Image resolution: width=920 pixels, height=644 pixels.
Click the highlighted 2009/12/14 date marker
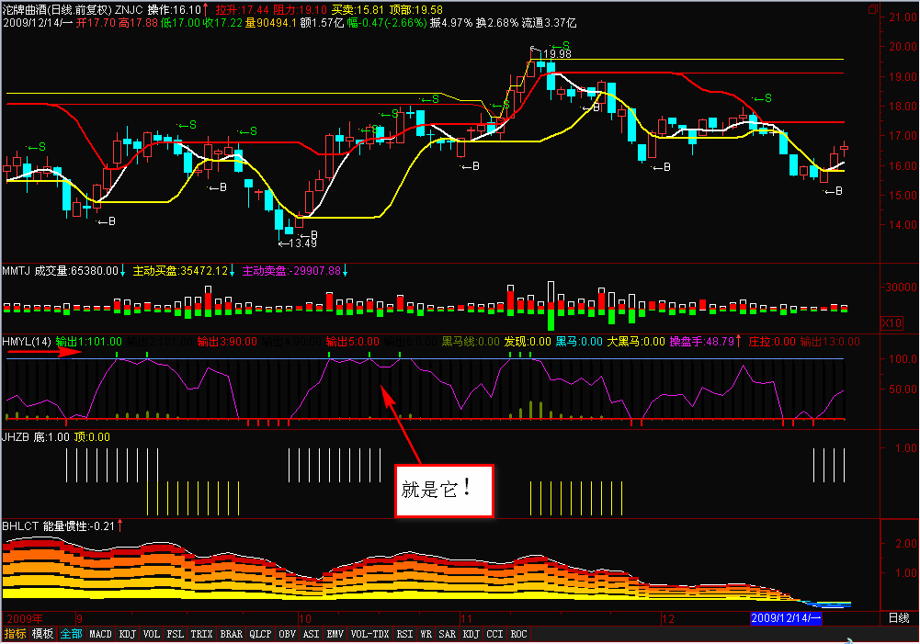[x=787, y=618]
